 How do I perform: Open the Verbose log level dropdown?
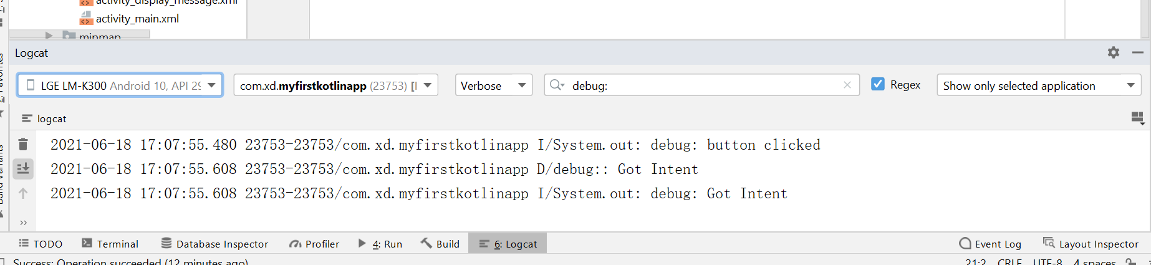click(493, 85)
